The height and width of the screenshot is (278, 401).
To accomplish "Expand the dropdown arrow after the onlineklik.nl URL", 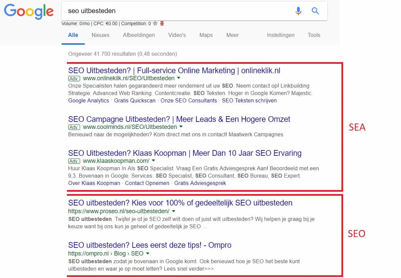I will pyautogui.click(x=179, y=78).
